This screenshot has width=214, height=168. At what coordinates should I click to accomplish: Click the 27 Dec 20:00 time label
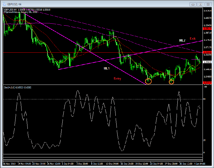[x=171, y=164]
